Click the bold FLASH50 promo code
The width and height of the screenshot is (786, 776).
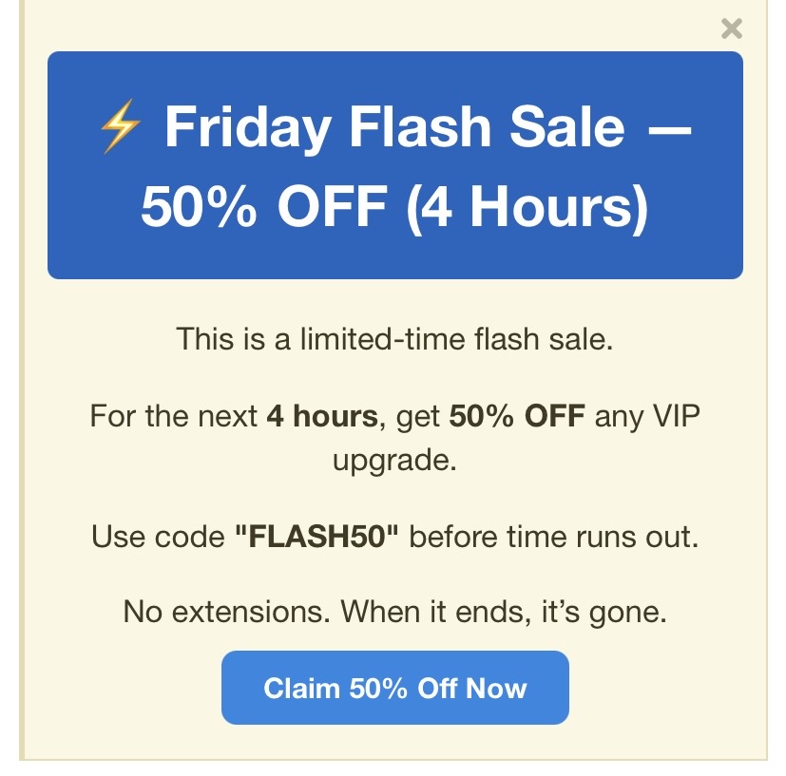tap(317, 538)
